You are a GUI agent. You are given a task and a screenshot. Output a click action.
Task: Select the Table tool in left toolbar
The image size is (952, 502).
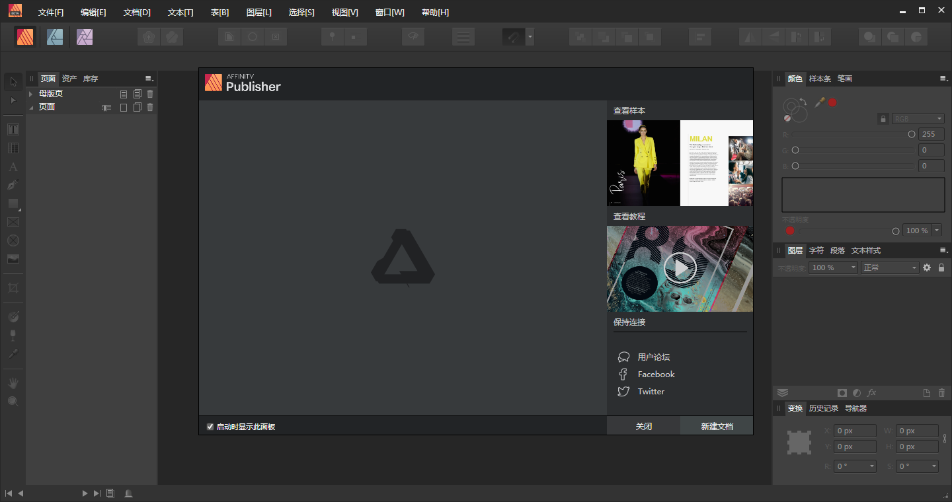(x=13, y=148)
